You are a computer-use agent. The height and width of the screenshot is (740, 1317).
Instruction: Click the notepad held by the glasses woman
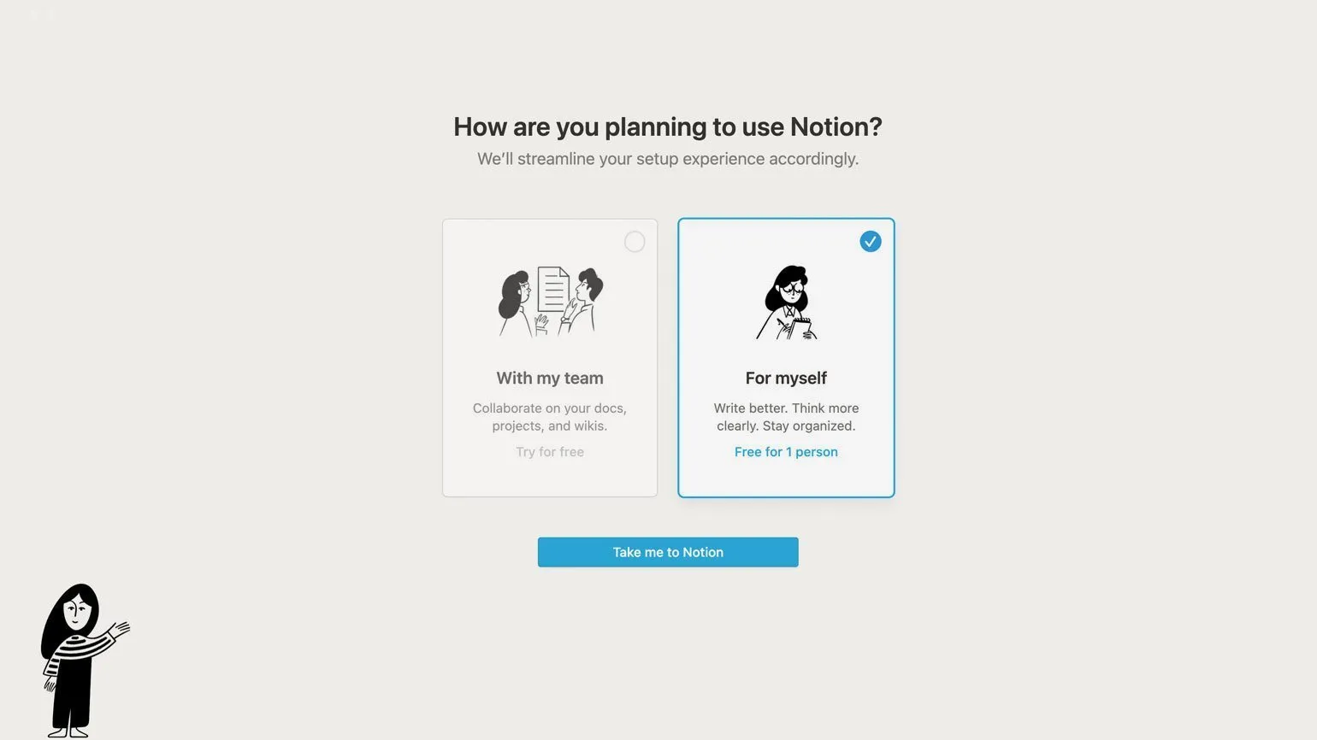[x=800, y=326]
